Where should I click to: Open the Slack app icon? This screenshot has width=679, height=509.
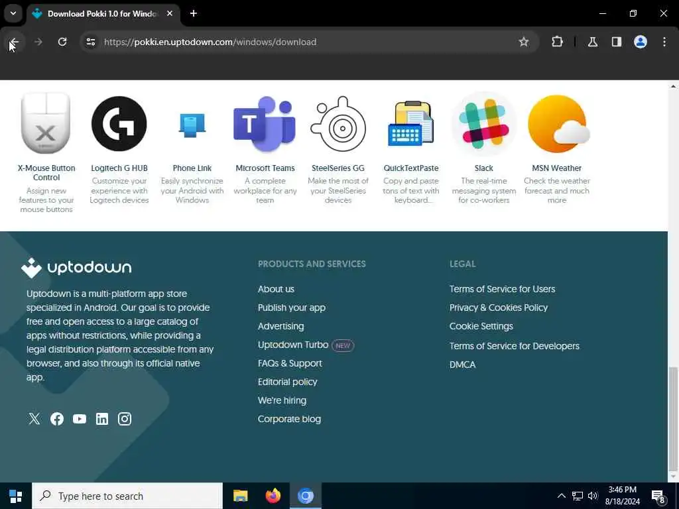[x=483, y=124]
